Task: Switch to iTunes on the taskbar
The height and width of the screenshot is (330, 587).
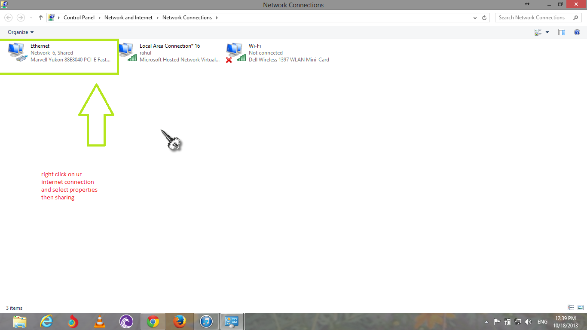Action: coord(206,321)
